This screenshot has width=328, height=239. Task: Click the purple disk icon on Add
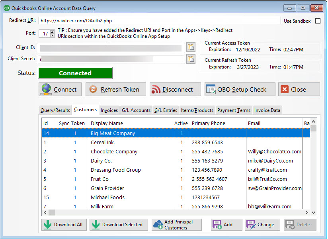point(217,225)
